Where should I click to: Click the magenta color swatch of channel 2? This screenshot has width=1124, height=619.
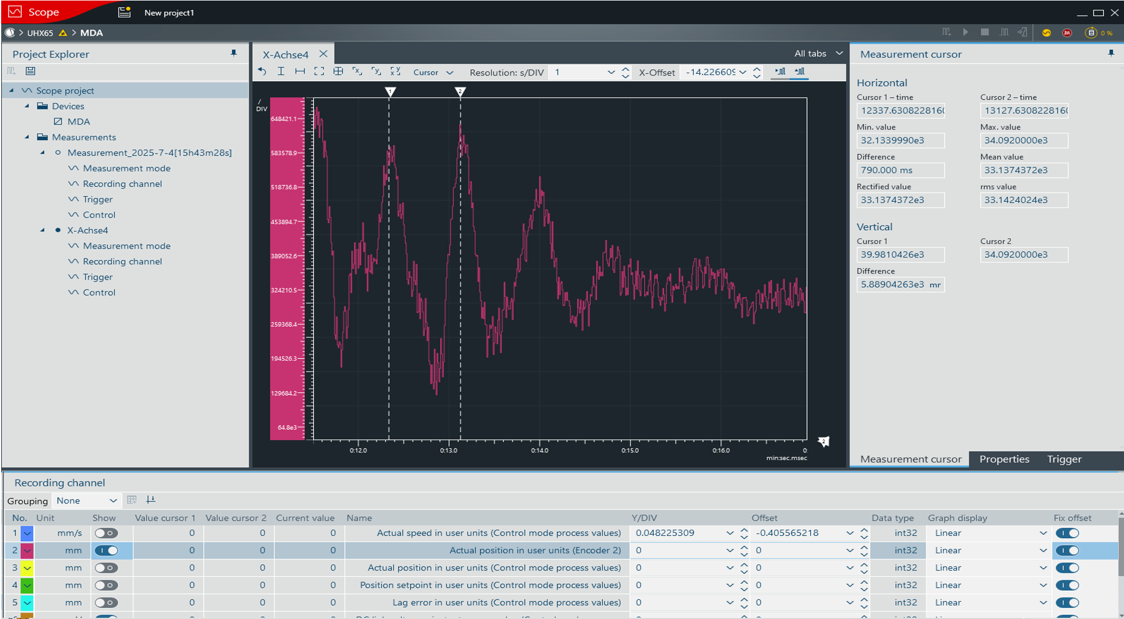coord(27,550)
